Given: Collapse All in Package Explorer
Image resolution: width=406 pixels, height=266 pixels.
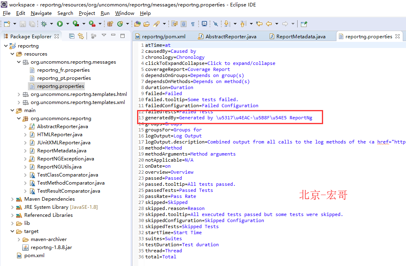Looking at the screenshot, I should point(72,36).
